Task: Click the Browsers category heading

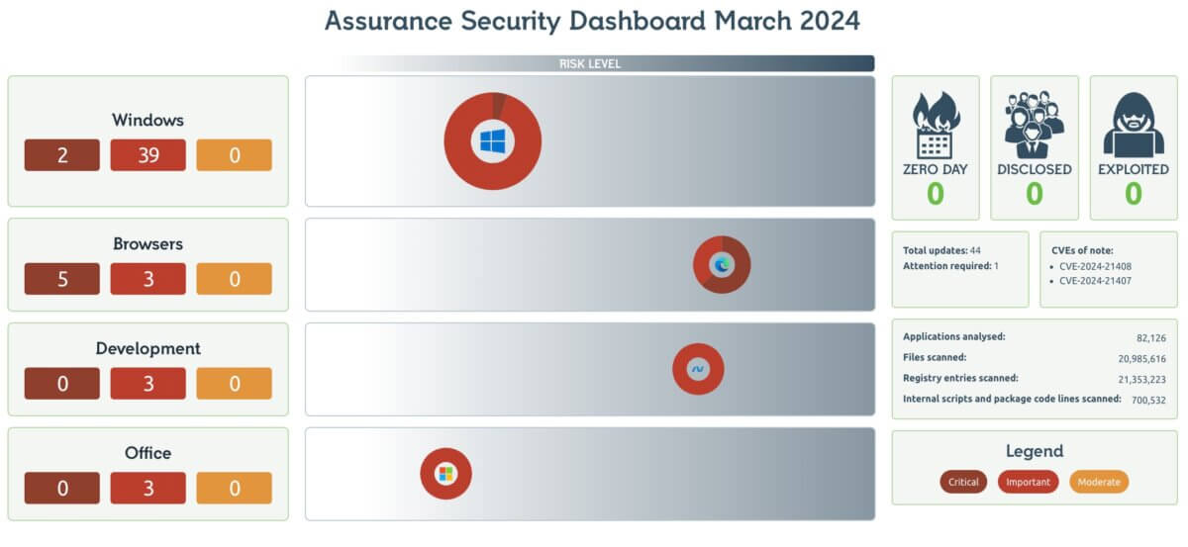Action: (x=148, y=243)
